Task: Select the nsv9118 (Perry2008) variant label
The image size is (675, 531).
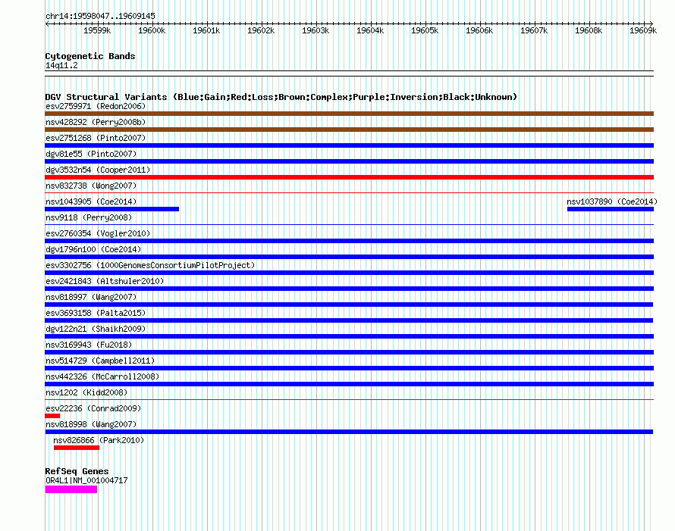Action: (89, 217)
